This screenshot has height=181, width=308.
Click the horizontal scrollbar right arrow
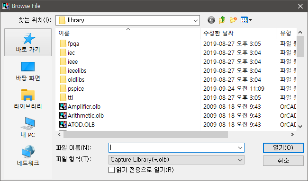[x=292, y=134]
